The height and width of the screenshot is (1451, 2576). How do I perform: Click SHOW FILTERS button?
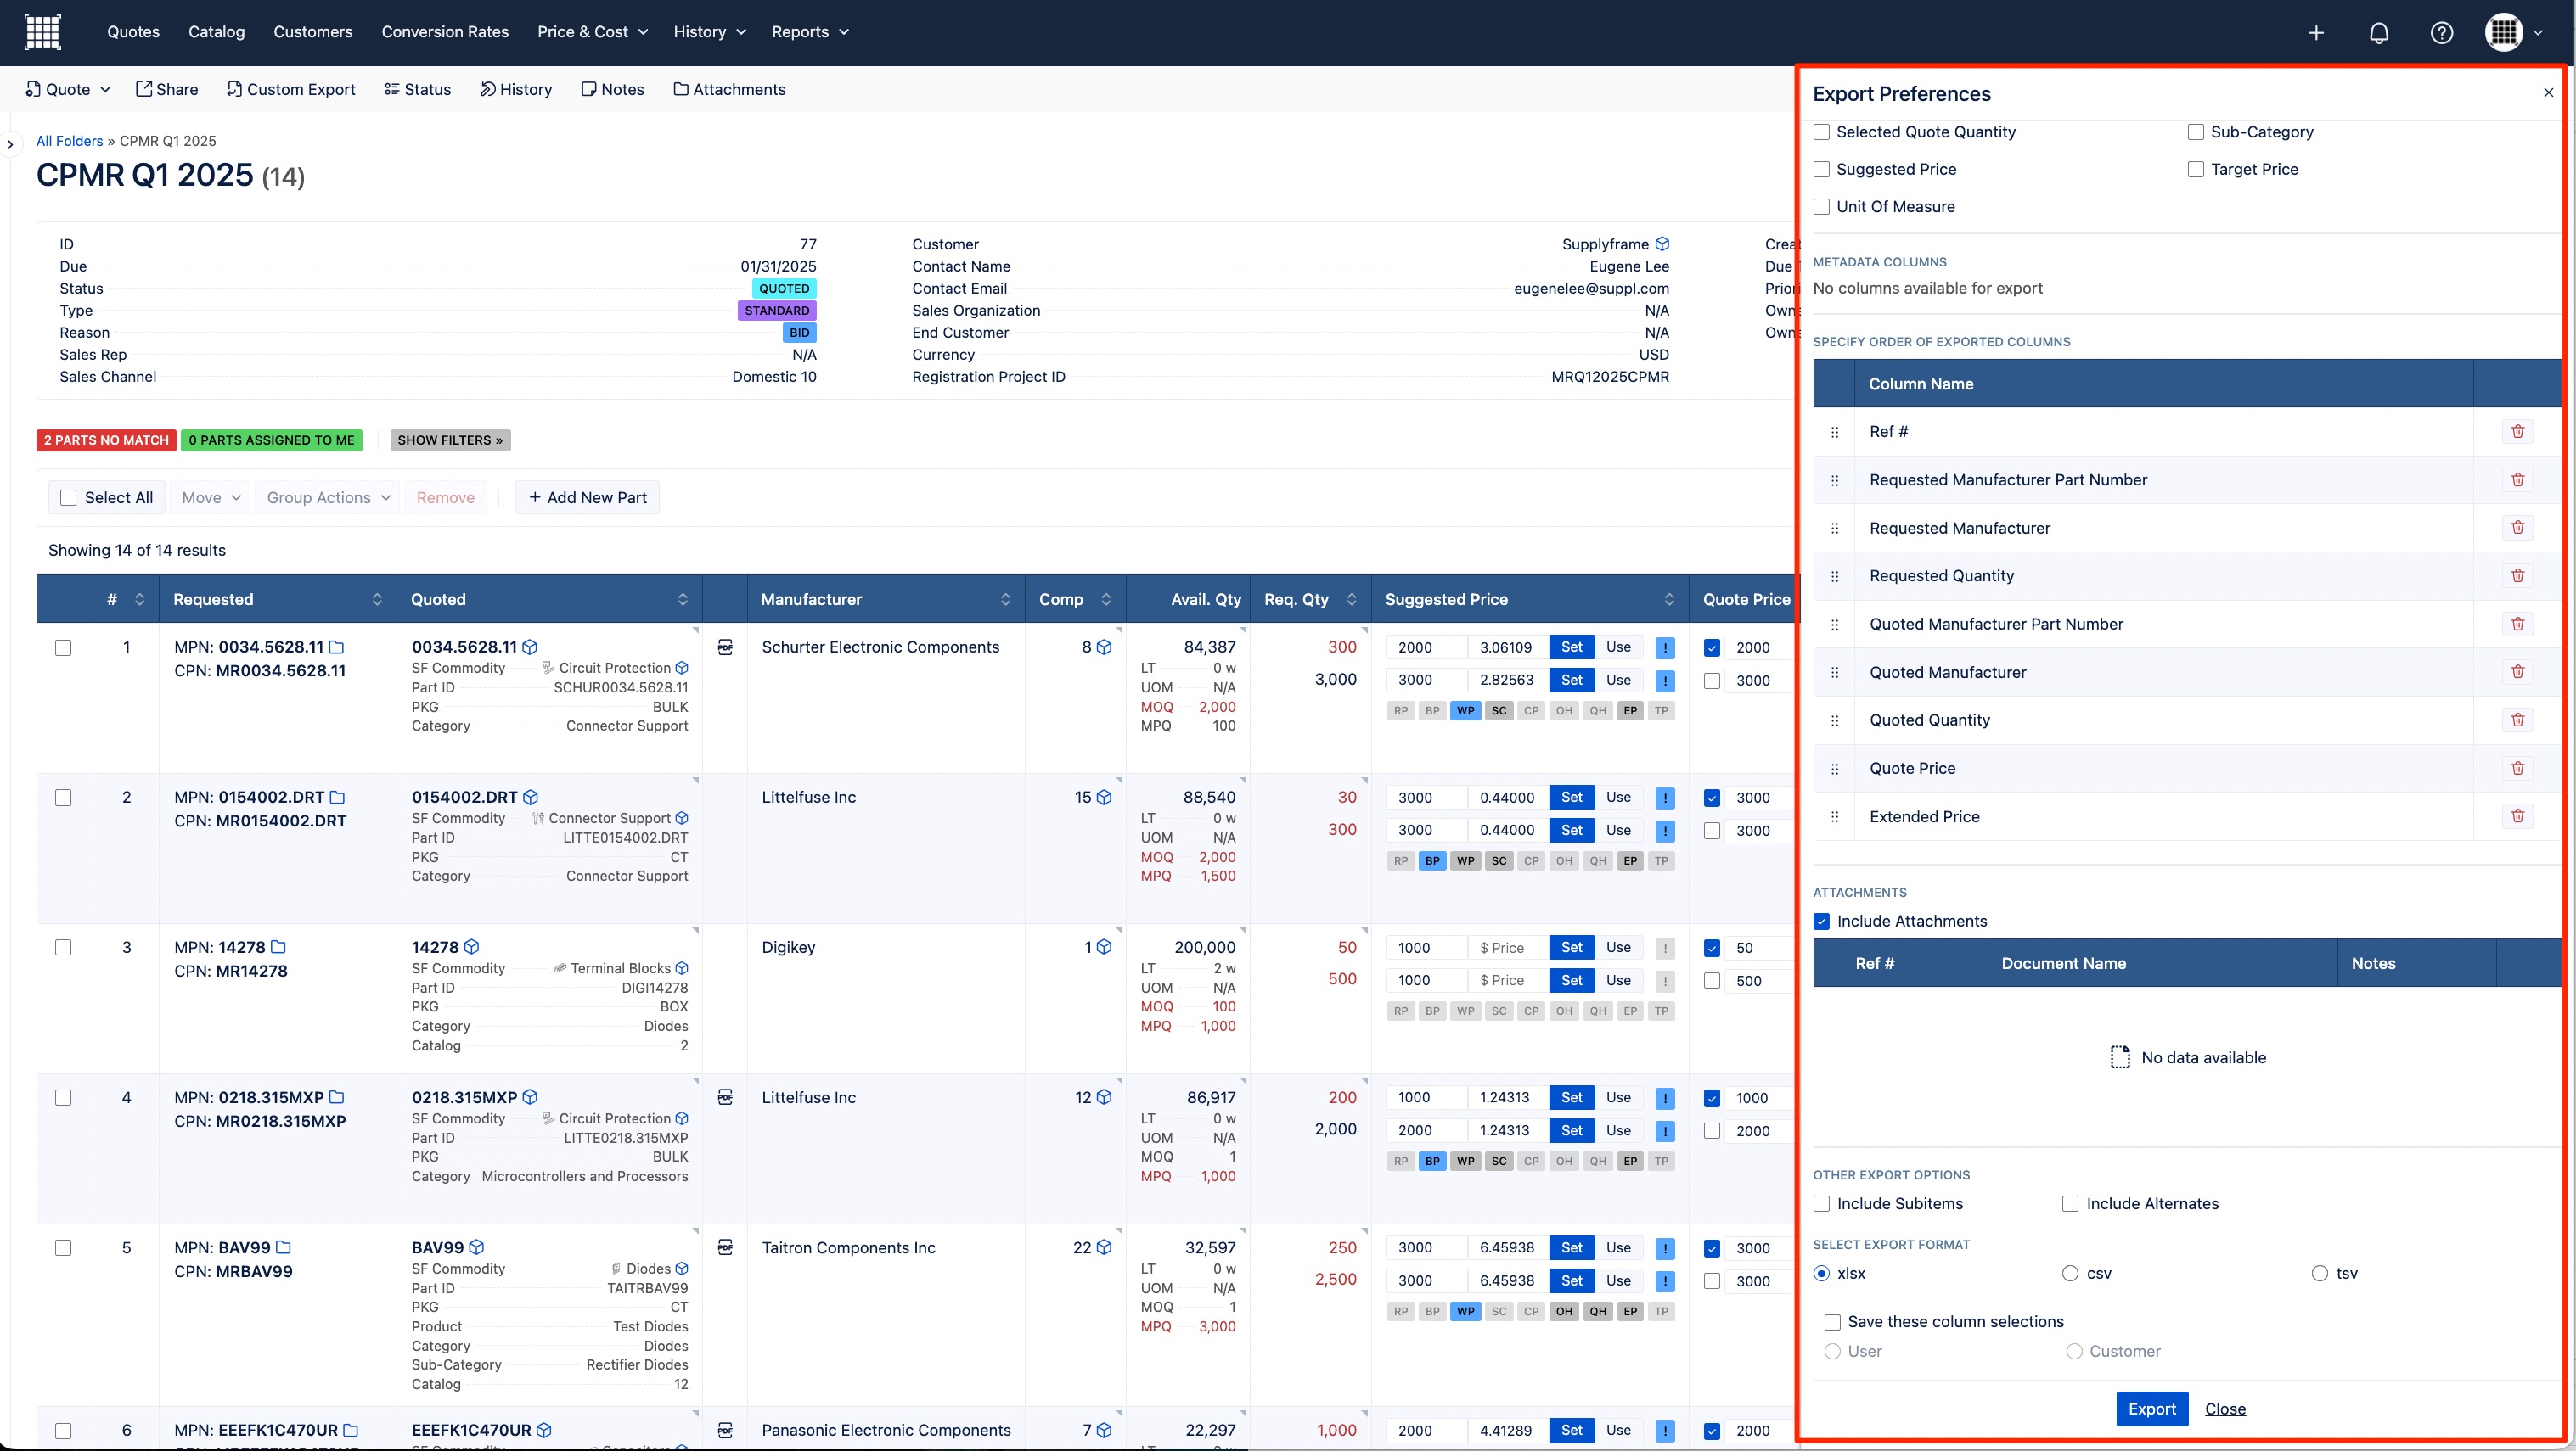[x=450, y=440]
